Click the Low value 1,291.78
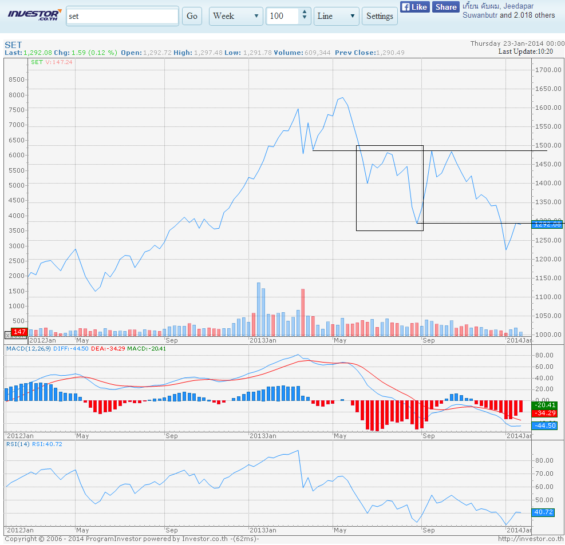 tap(257, 53)
